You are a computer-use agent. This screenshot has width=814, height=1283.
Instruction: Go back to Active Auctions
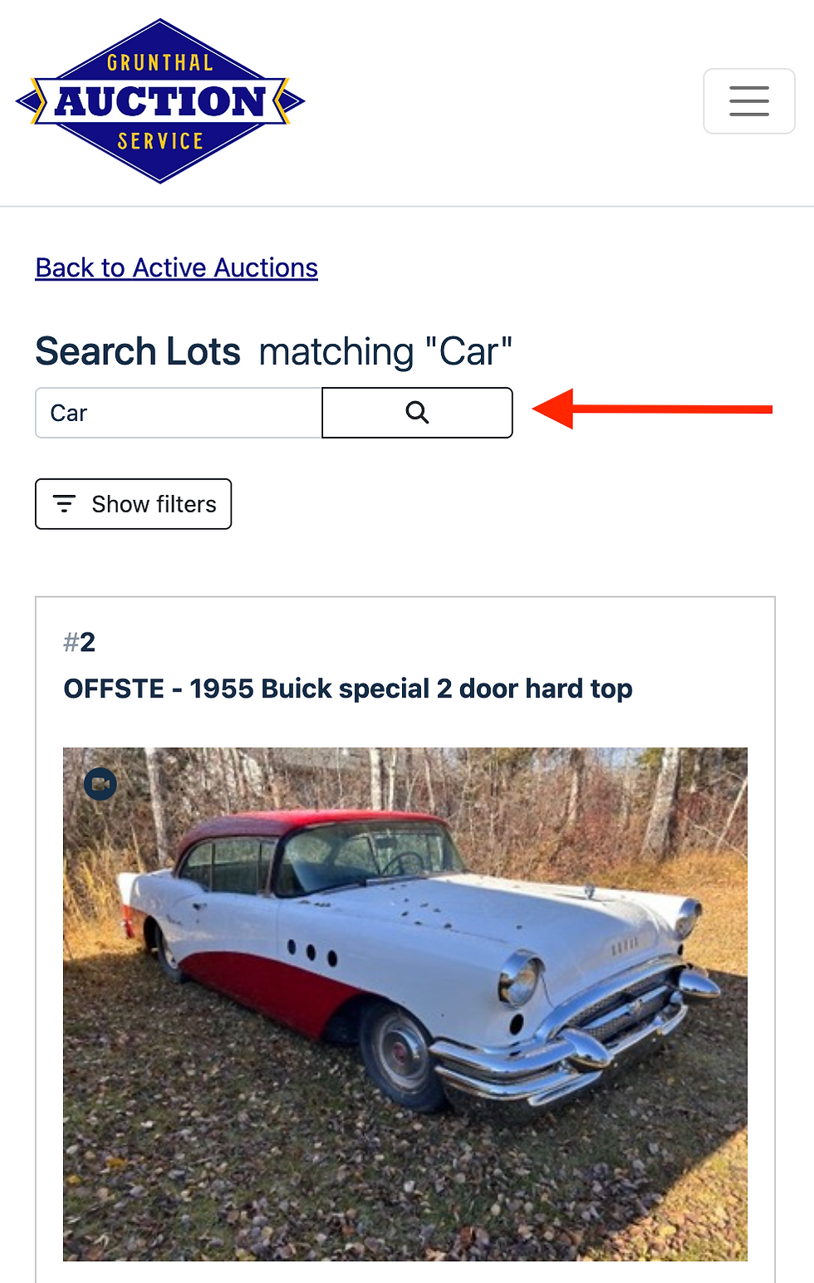pos(177,268)
